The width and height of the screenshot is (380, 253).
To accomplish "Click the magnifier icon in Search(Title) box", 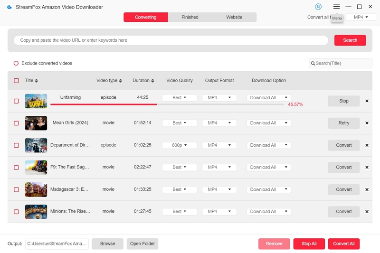I will [x=313, y=64].
